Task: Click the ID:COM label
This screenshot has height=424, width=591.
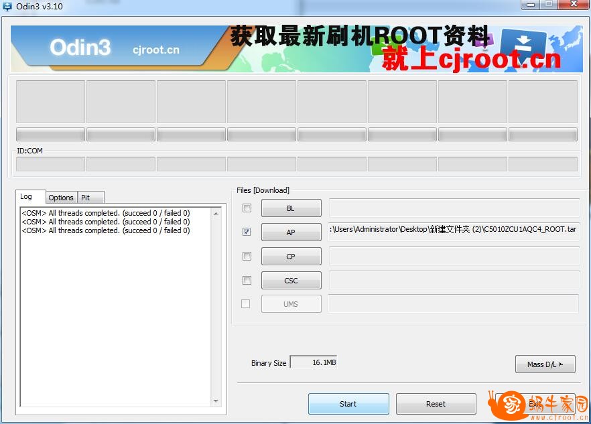Action: [29, 151]
